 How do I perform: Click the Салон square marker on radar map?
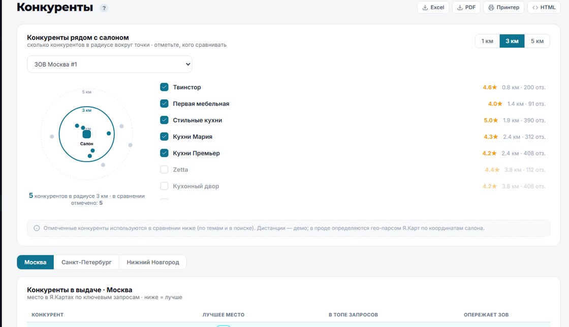pyautogui.click(x=87, y=134)
